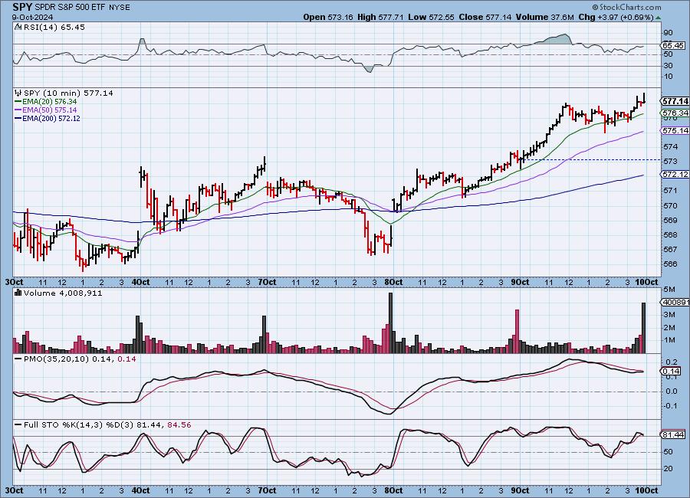
Task: Click the candlestick icon next to SPY (10 min)
Action: point(18,93)
